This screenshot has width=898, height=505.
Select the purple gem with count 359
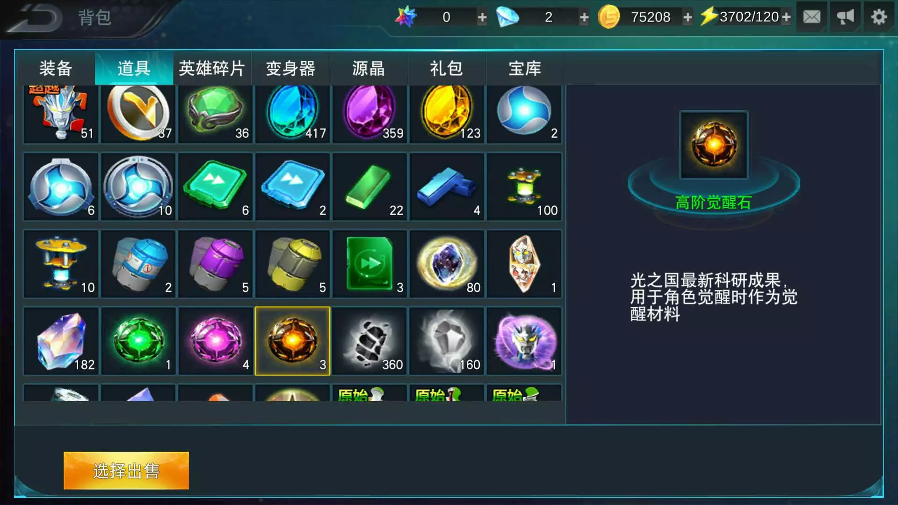(x=370, y=114)
